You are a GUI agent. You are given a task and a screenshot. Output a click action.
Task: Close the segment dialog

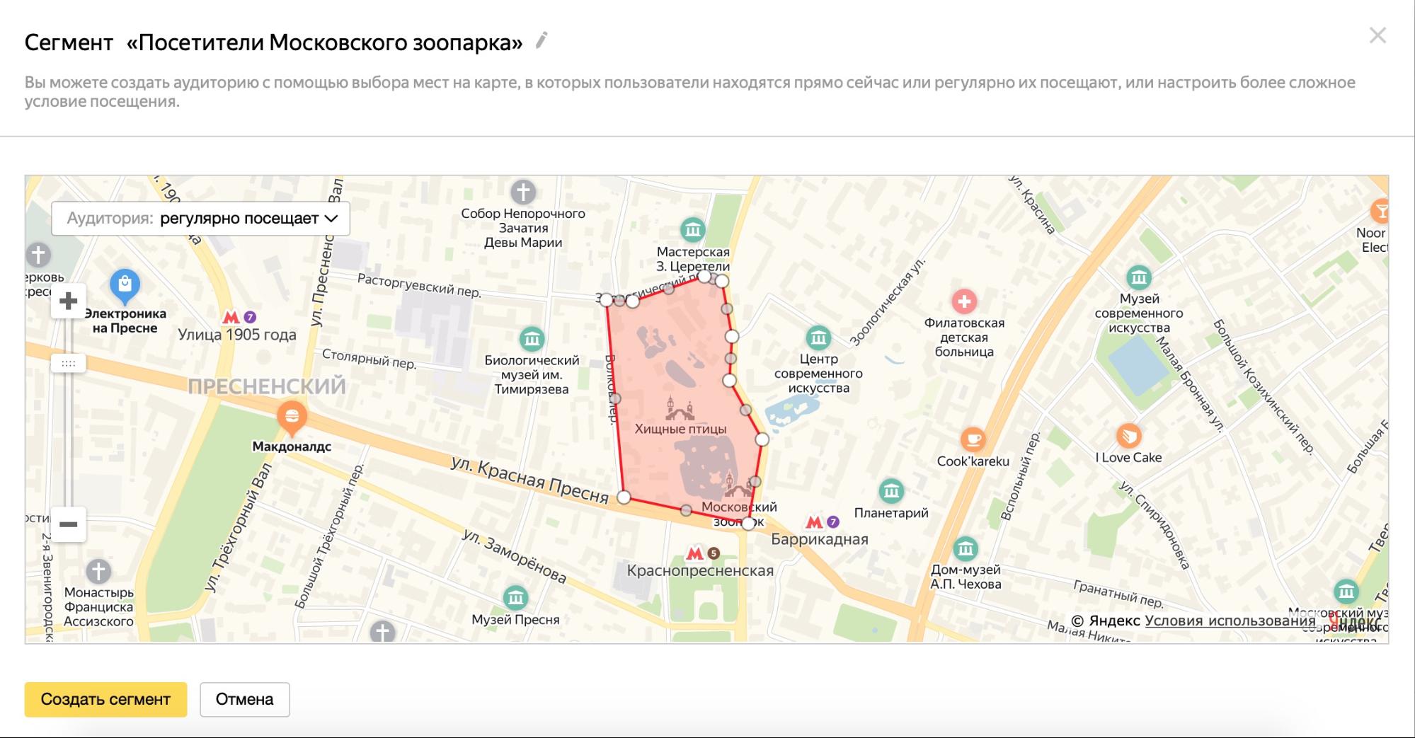pos(1377,35)
